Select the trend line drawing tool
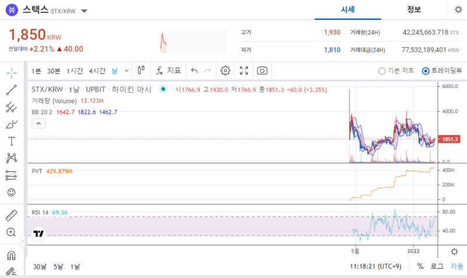 (x=11, y=90)
